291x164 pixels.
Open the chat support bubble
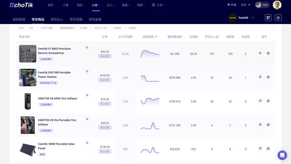pyautogui.click(x=282, y=155)
